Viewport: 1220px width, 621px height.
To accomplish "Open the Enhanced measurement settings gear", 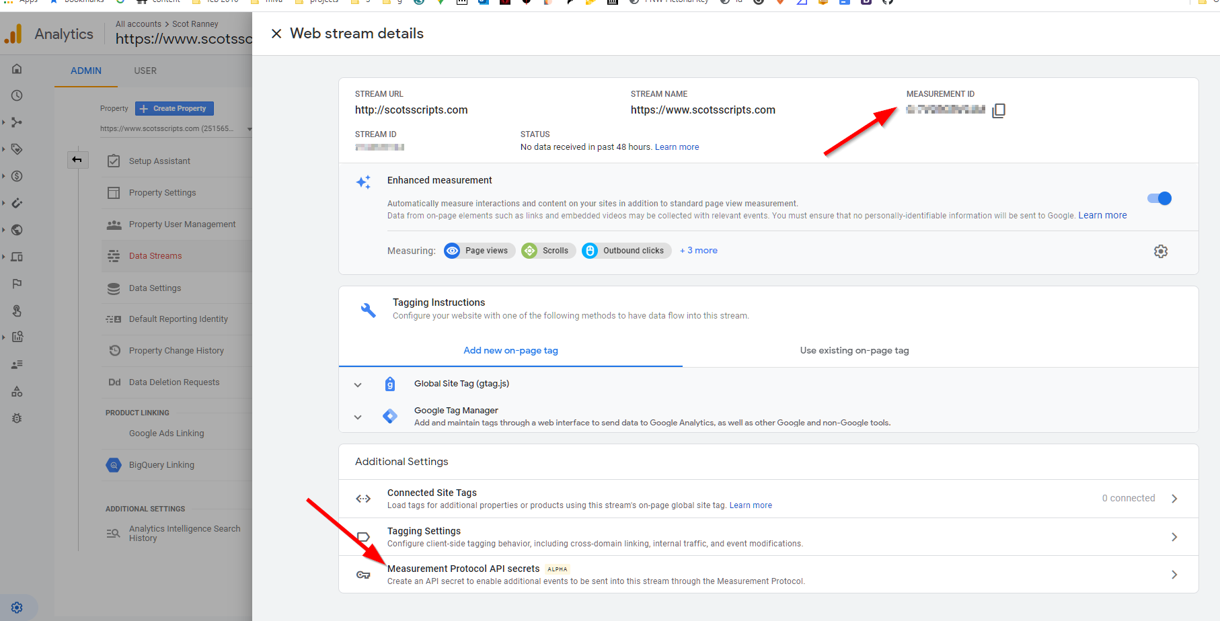I will click(1160, 251).
